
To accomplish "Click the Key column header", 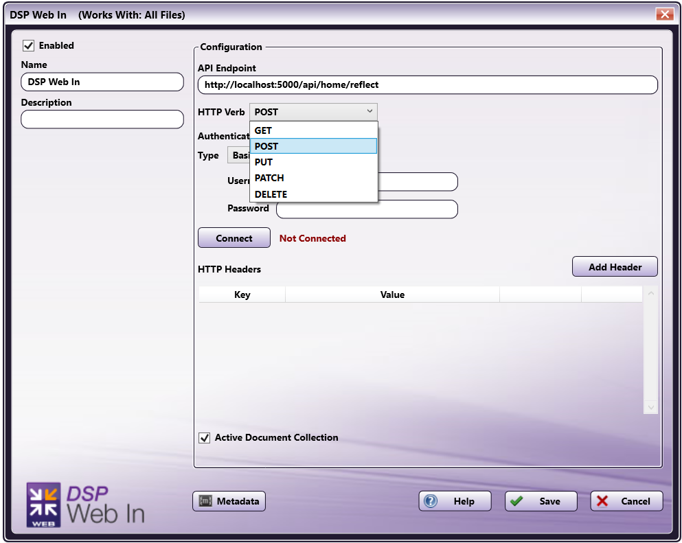I will tap(242, 294).
